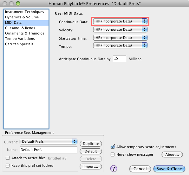Open the Velocity dropdown menu

(120, 29)
